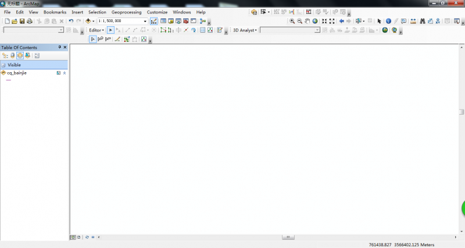Open the 3D Analyst menu dropdown
Viewport: 465px width, 248px height.
coord(245,30)
